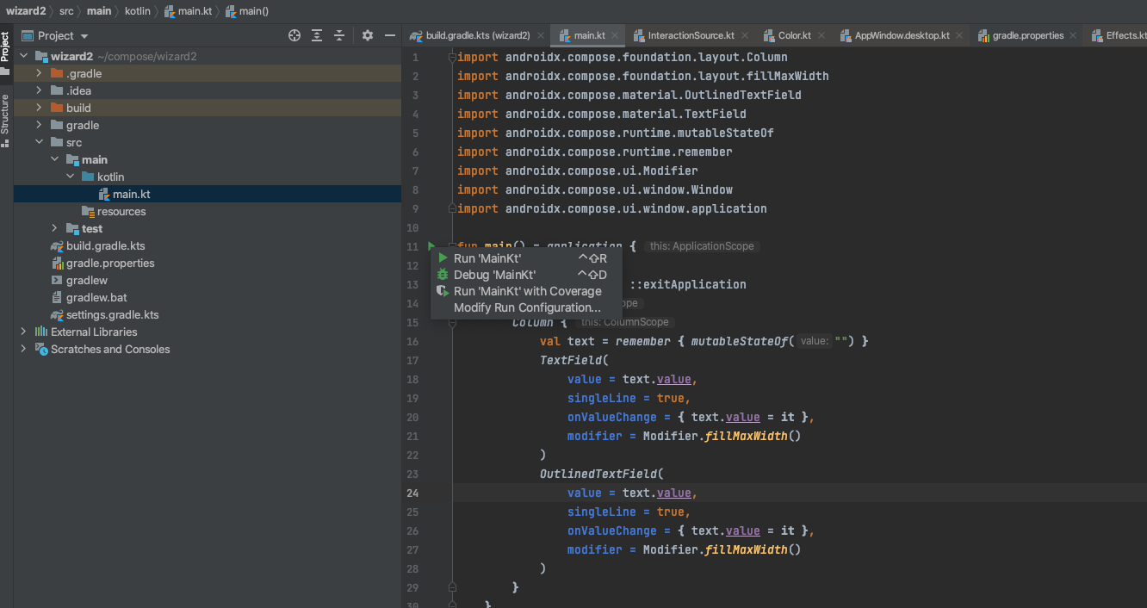The width and height of the screenshot is (1147, 608).
Task: Choose Run 'MainKt' with Coverage
Action: (x=528, y=291)
